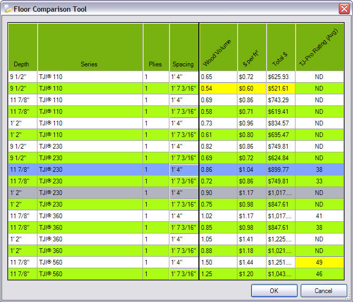Click the Plies column header
Screen dimensions: 353x302
click(x=156, y=47)
